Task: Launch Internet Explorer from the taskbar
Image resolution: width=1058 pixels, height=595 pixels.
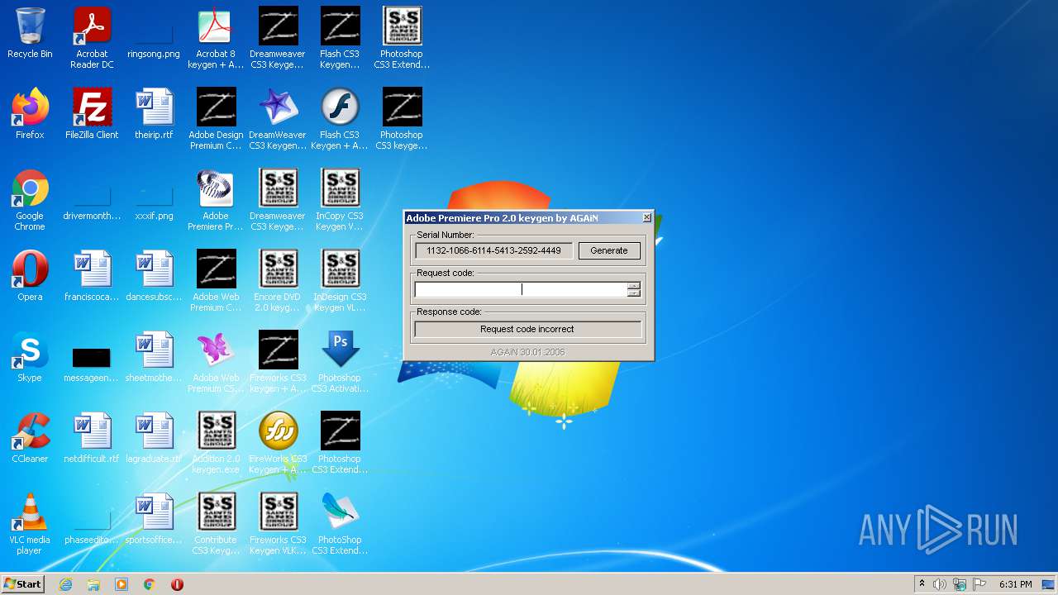Action: [x=66, y=584]
